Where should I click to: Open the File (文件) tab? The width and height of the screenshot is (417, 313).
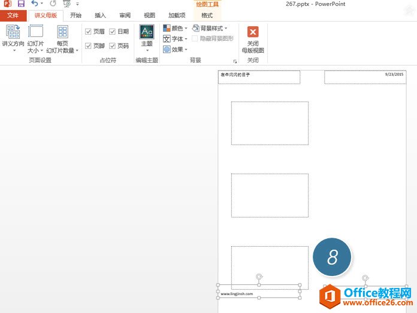click(13, 16)
